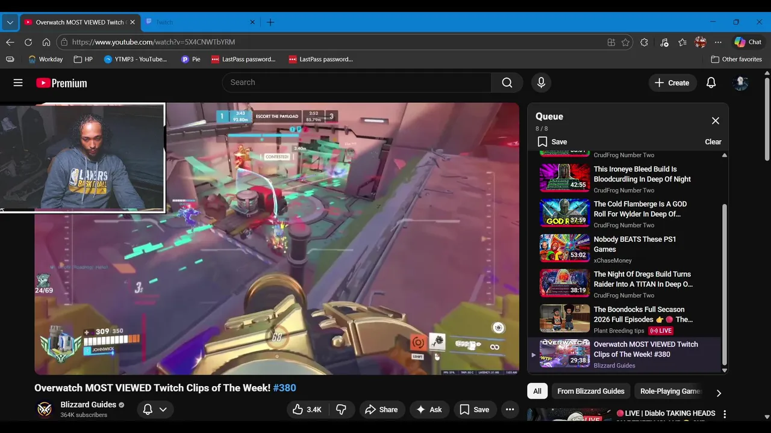Screen dimensions: 771x433
Task: Open the split screen icon in address bar
Action: (x=611, y=42)
